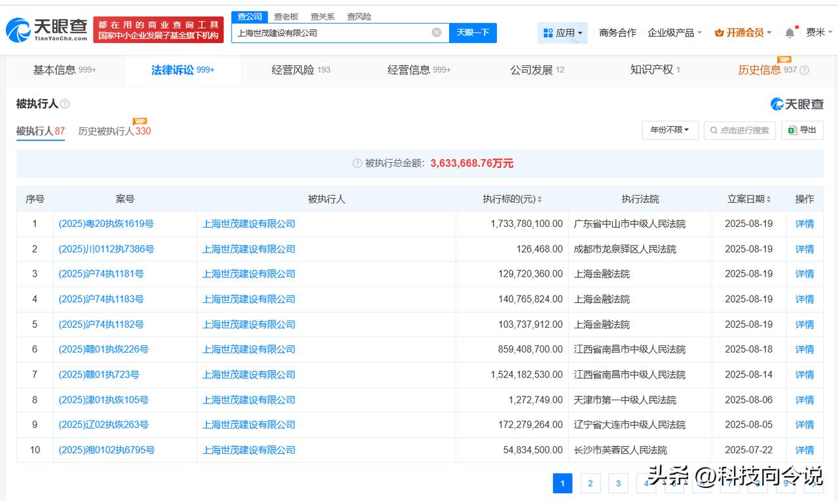Screen dimensions: 838x501
Task: Open case (2025)赣01执恢226号
Action: pyautogui.click(x=103, y=349)
